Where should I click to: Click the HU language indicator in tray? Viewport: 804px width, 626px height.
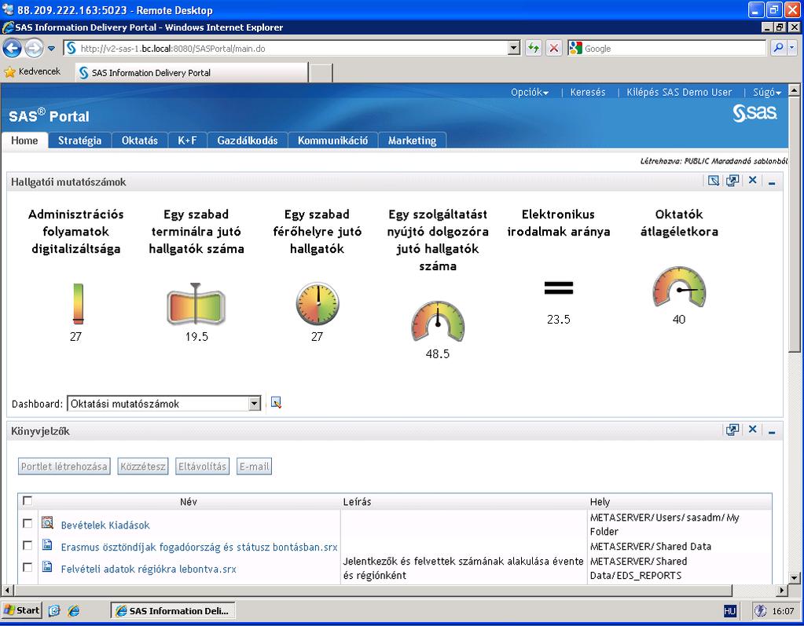729,610
